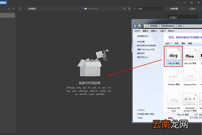202x135 pixels.
Task: Click 预览 button in Fonts toolbar
Action: [x=177, y=43]
